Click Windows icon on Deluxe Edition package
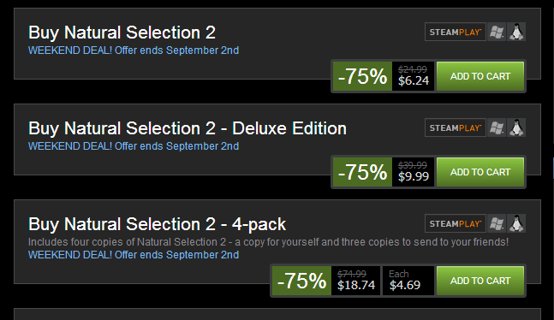Image resolution: width=554 pixels, height=320 pixels. [497, 127]
